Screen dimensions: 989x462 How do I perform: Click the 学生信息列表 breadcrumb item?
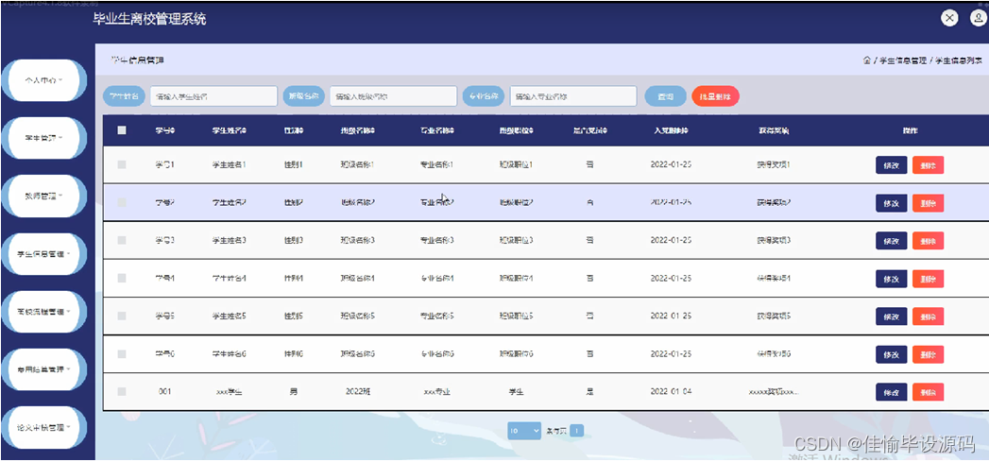[959, 61]
